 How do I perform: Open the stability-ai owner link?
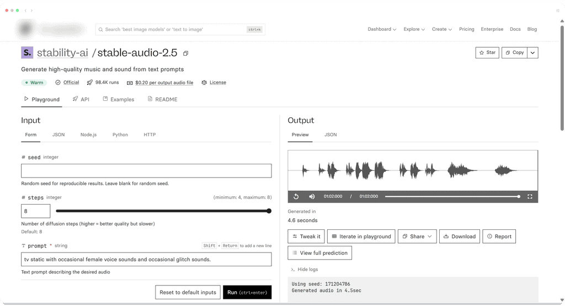[62, 52]
